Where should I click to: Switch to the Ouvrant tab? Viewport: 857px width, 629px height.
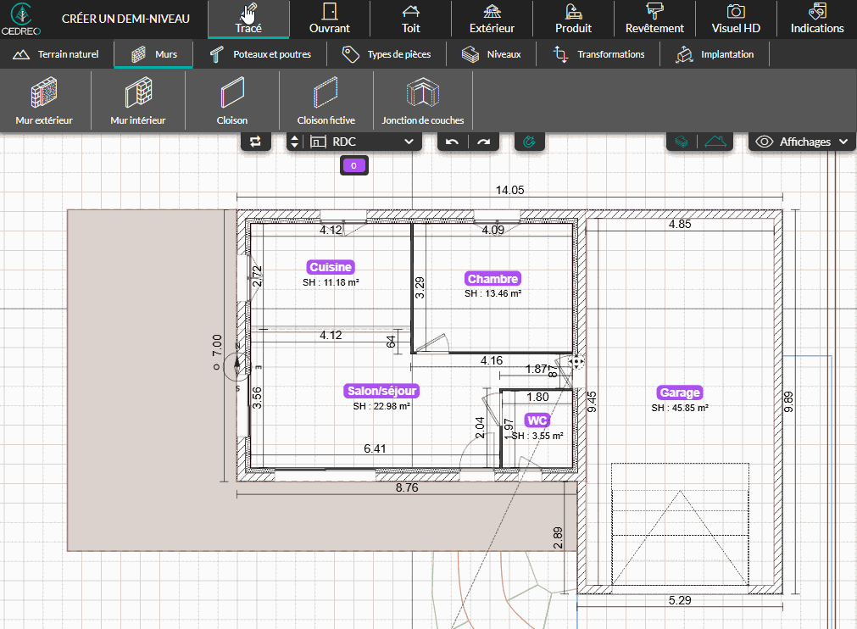pos(329,19)
